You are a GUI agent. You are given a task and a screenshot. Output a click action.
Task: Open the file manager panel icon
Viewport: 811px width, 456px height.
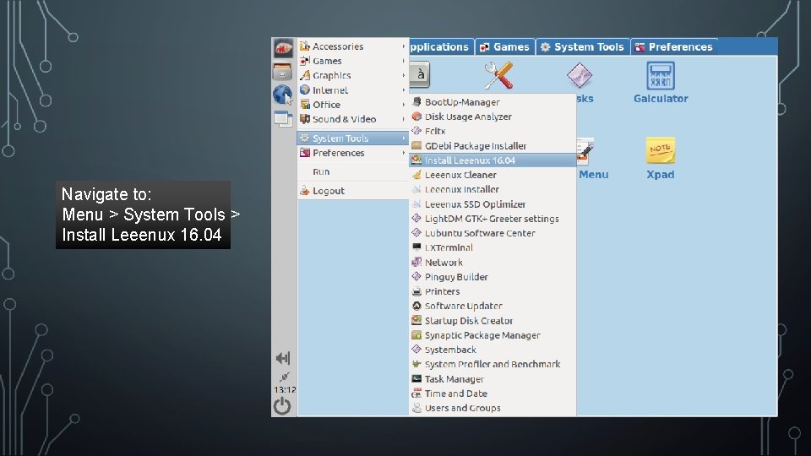coord(282,71)
